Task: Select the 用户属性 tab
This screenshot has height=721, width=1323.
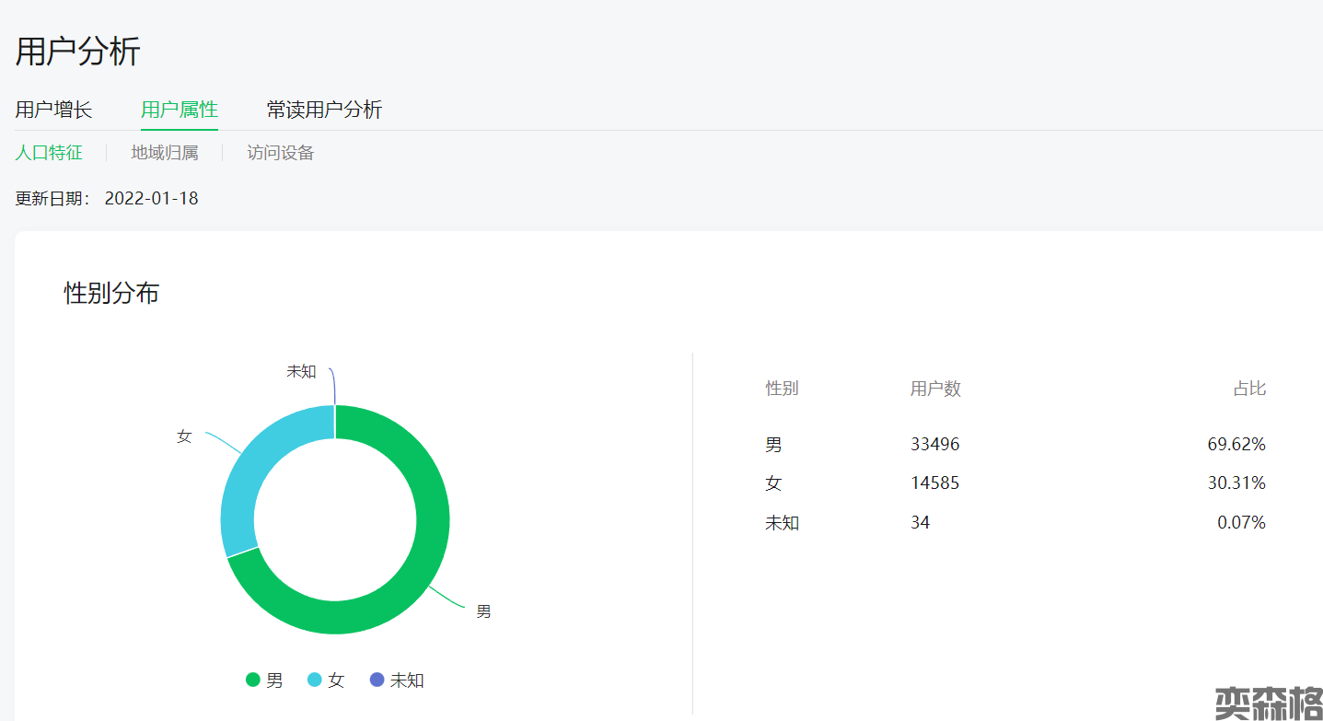Action: tap(179, 110)
